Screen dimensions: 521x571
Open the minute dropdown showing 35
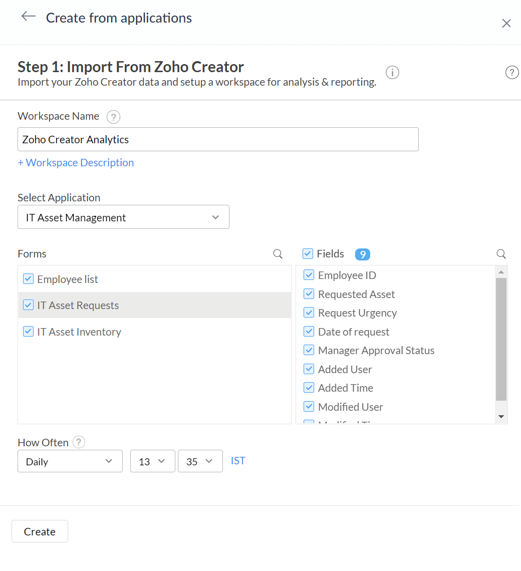pos(200,461)
